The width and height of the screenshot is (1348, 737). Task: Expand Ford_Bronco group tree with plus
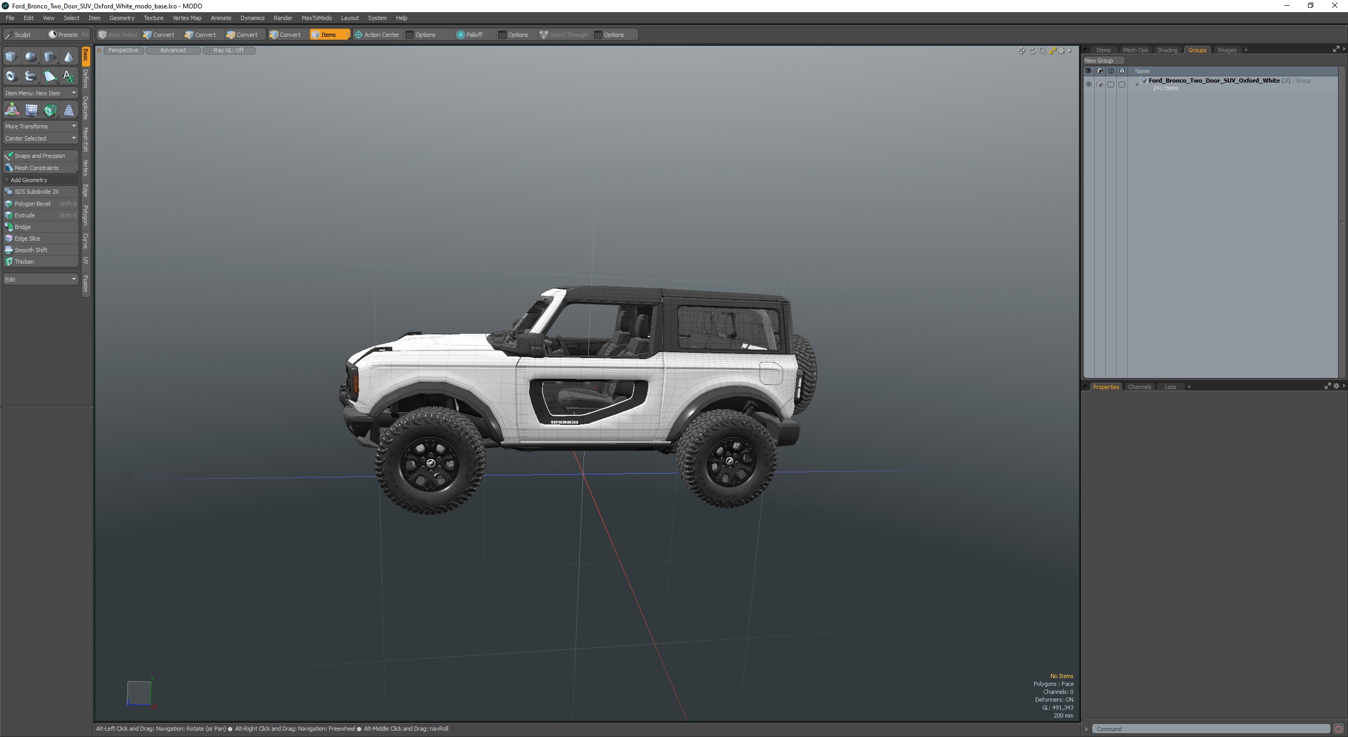click(1137, 84)
